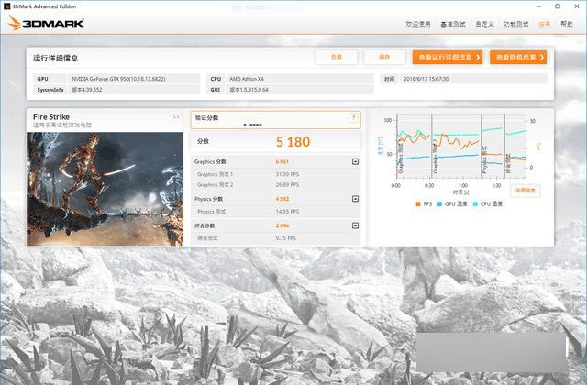The height and width of the screenshot is (385, 587).
Task: Click the 31.39 FPS value
Action: 287,174
